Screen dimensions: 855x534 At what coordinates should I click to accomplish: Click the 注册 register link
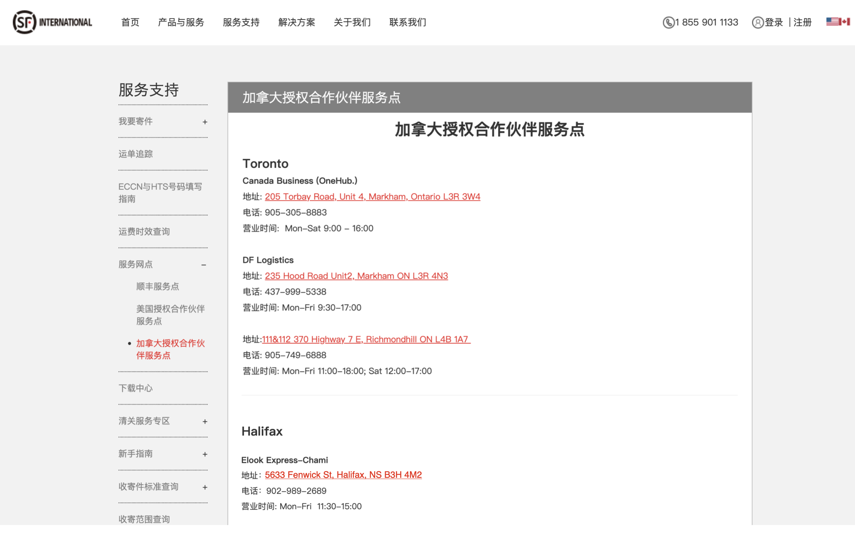802,23
